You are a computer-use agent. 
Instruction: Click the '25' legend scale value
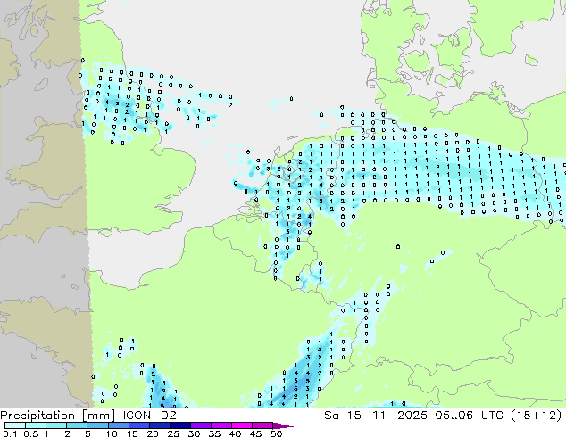[173, 433]
